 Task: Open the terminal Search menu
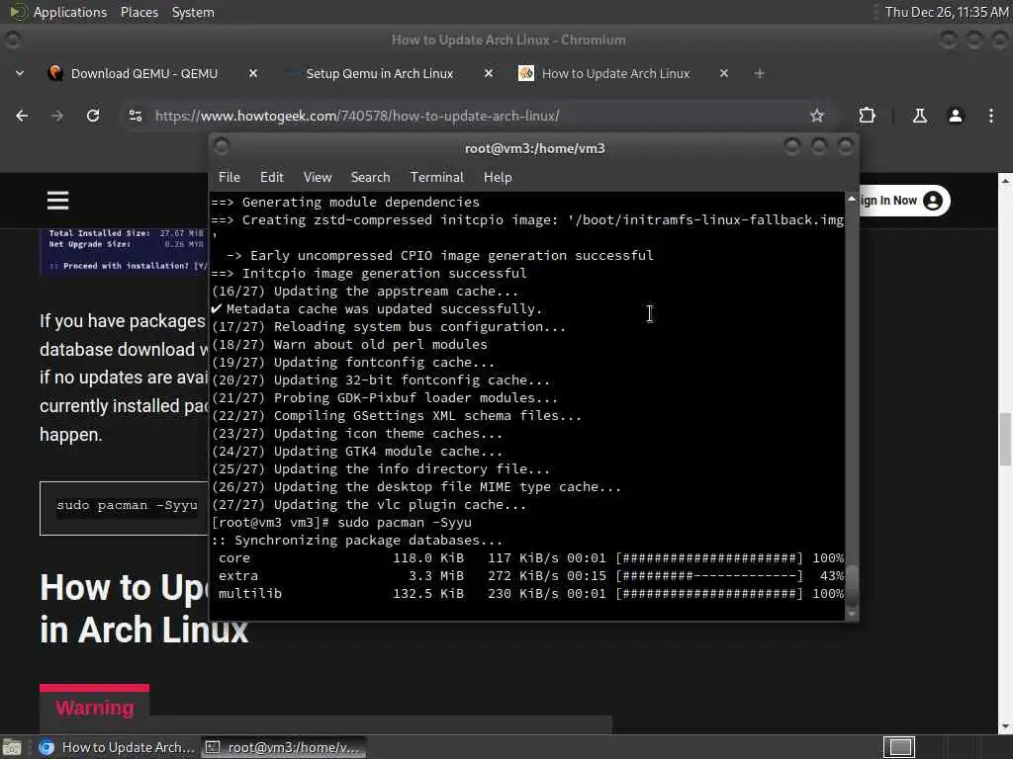(x=370, y=177)
